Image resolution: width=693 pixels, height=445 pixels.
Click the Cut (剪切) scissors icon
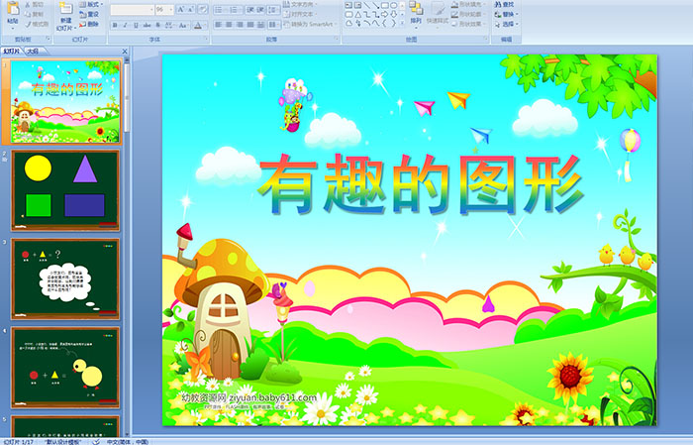click(29, 4)
